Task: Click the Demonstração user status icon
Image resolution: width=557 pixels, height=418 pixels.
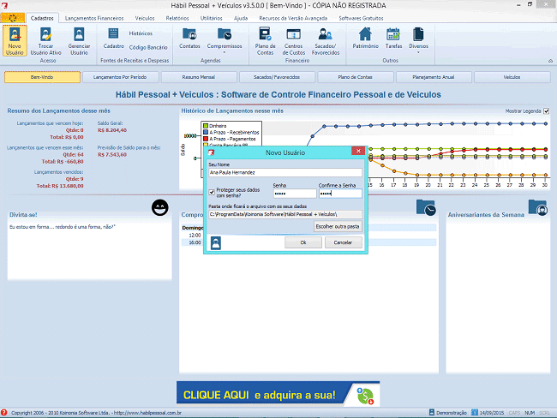Action: click(432, 412)
